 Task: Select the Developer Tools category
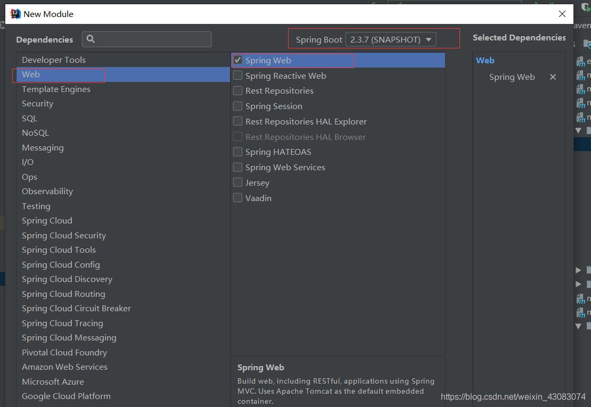123,60
